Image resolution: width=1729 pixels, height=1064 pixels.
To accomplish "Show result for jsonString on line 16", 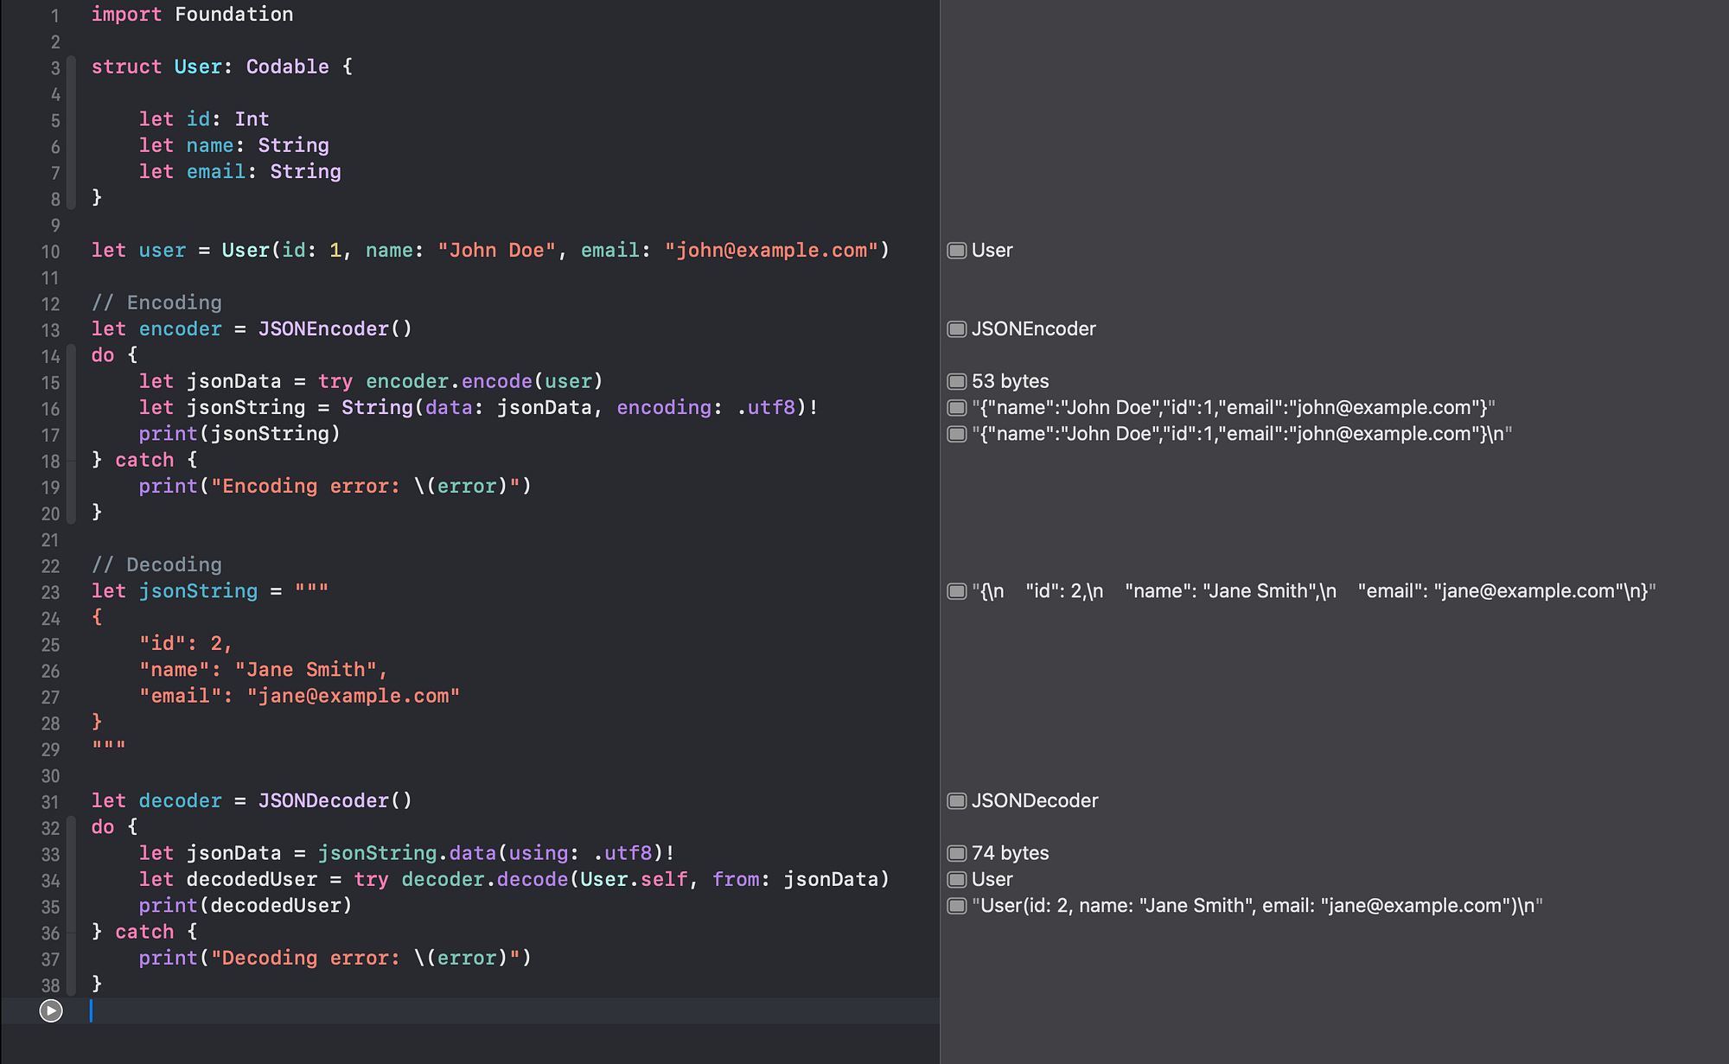I will [x=956, y=407].
